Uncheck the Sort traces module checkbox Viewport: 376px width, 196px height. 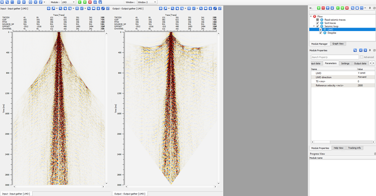pyautogui.click(x=318, y=23)
